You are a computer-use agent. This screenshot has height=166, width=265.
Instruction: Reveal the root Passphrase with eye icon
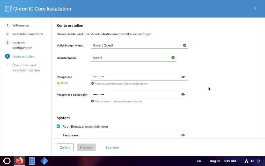tap(183, 135)
